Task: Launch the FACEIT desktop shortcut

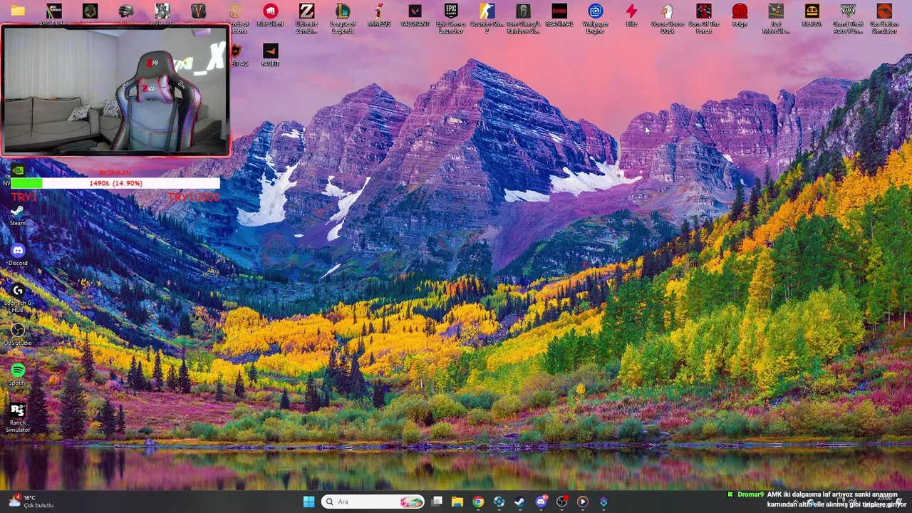Action: click(270, 56)
